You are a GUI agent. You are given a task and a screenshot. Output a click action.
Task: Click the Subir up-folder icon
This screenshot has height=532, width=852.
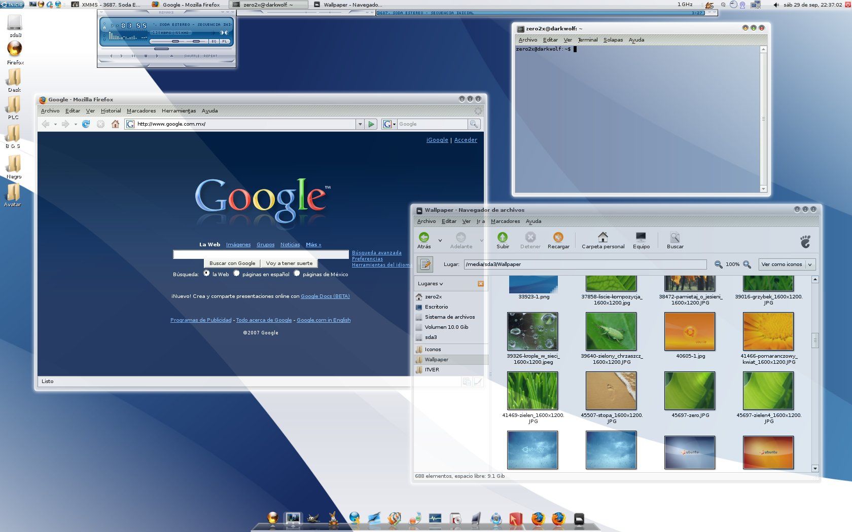click(503, 238)
